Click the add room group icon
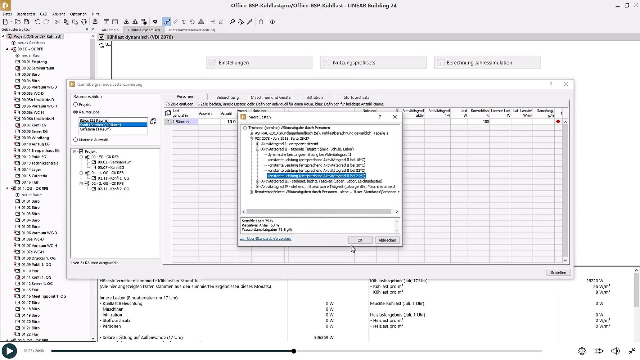 click(153, 121)
